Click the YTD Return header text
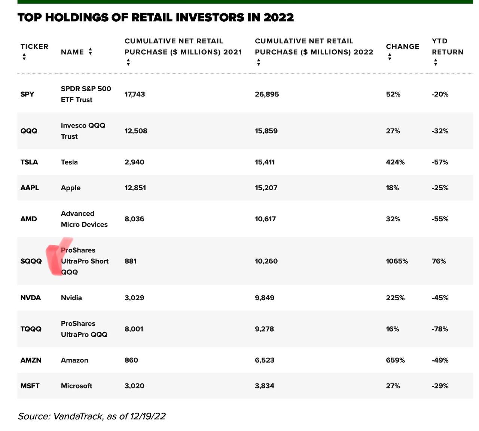Viewport: 479px width, 431px height. tap(448, 46)
